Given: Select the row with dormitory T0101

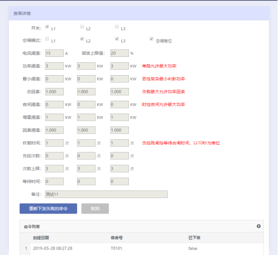Looking at the screenshot, I should 142,249.
